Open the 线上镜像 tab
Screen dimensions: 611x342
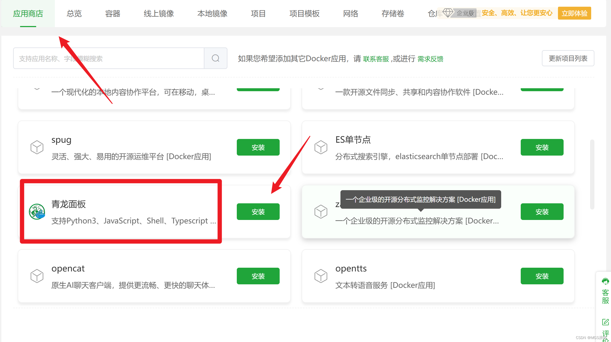159,13
